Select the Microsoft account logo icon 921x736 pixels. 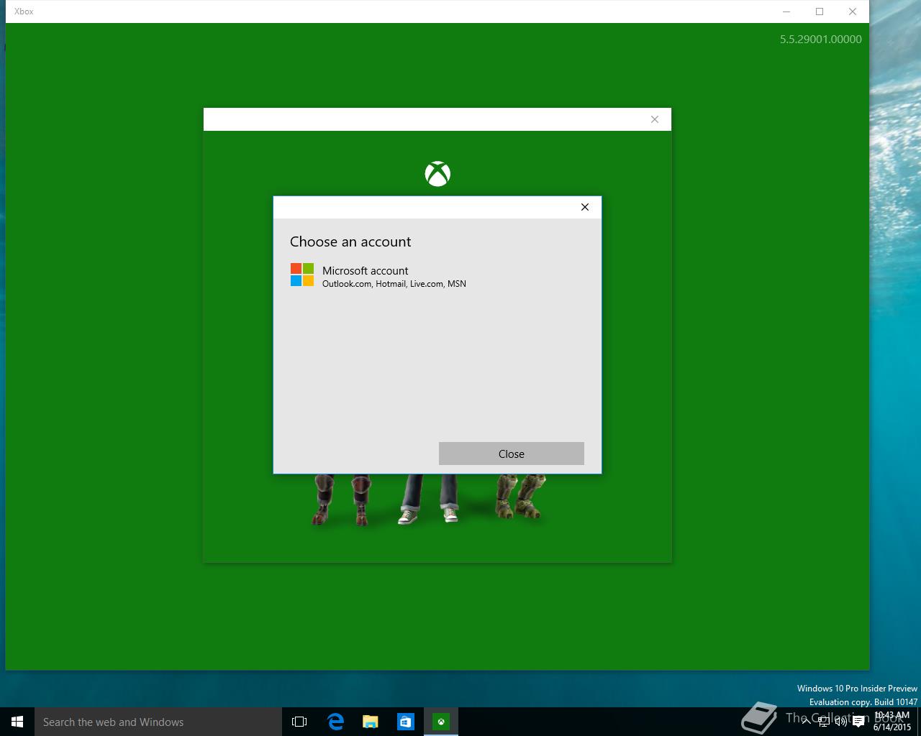(x=302, y=275)
